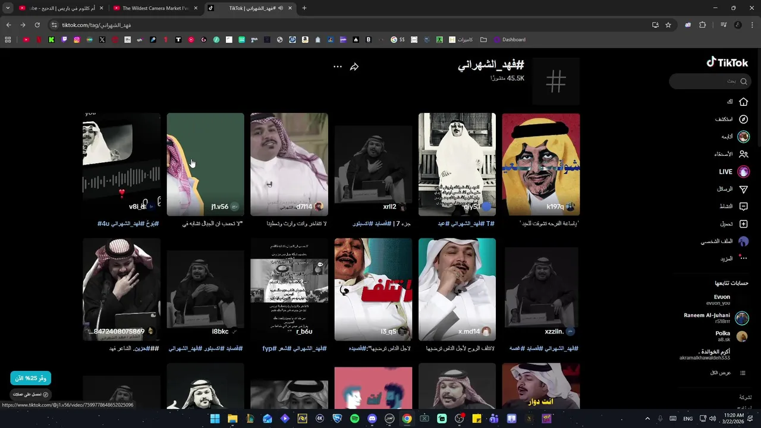Click the ENG language indicator in taskbar
Image resolution: width=761 pixels, height=428 pixels.
point(688,418)
